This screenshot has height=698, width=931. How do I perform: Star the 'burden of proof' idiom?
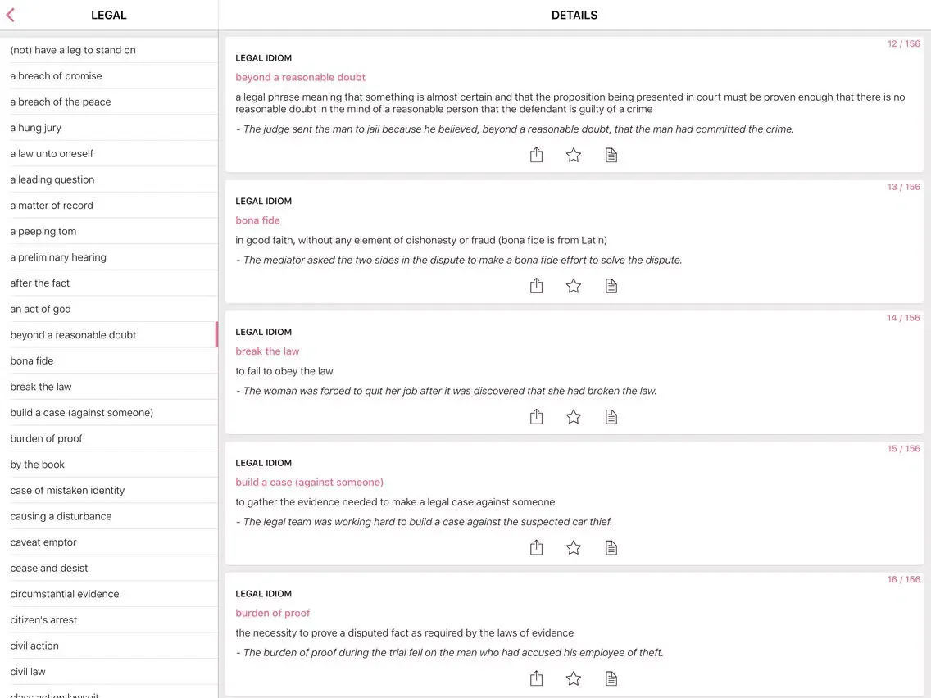point(574,678)
